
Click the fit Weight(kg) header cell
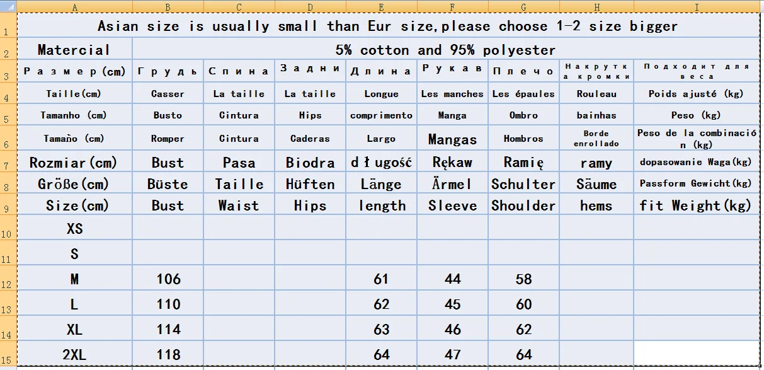[697, 205]
